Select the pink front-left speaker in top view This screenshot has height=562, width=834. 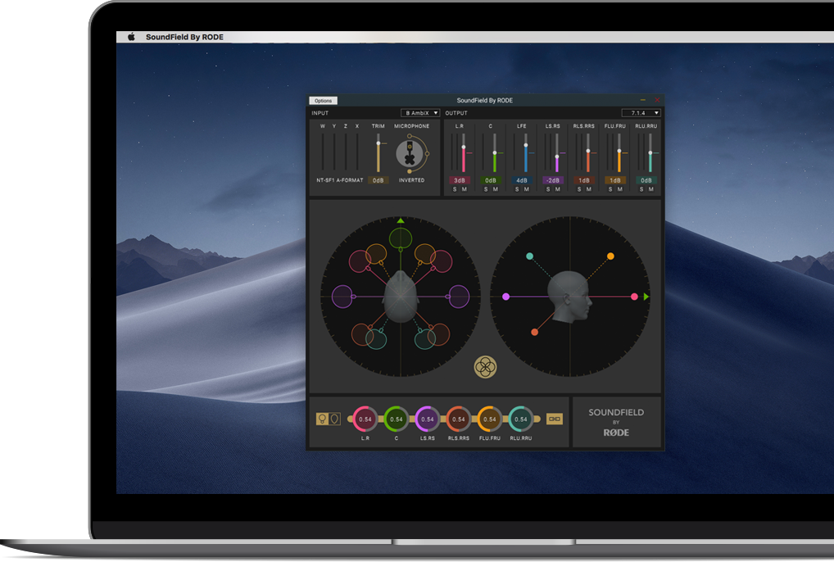(360, 261)
